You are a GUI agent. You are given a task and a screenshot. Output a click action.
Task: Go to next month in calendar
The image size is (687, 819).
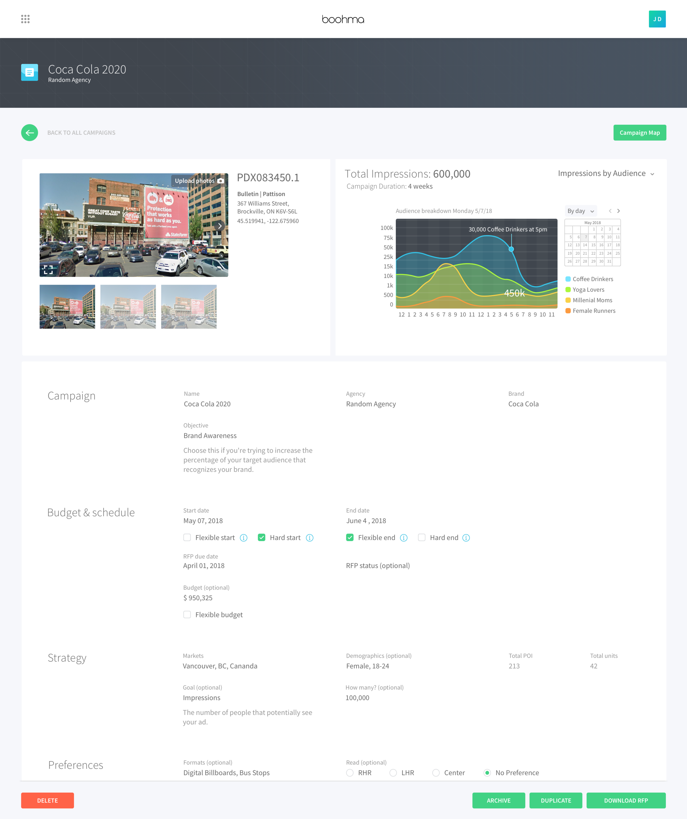[618, 211]
